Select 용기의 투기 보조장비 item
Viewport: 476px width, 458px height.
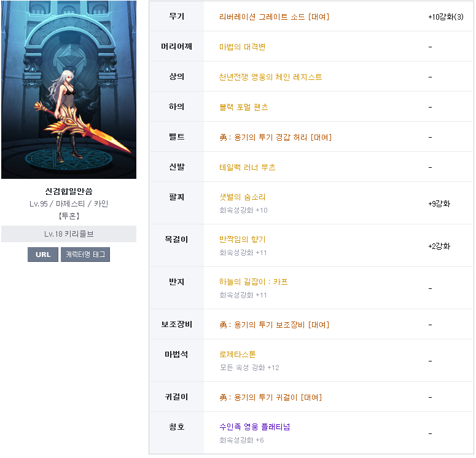(x=274, y=325)
